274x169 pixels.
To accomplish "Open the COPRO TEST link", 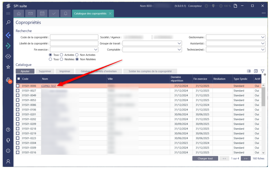I will [49, 86].
